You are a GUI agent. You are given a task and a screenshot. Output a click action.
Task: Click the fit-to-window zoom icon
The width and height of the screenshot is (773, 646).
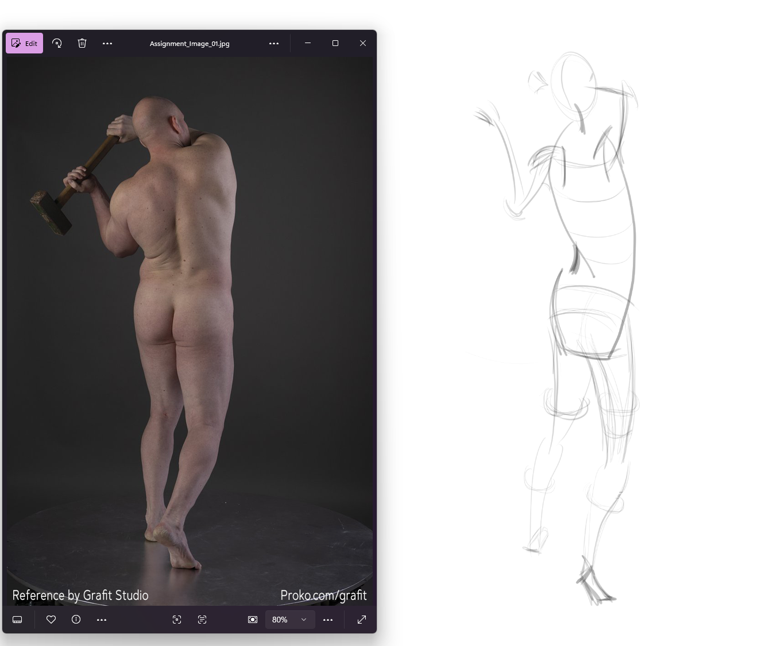pyautogui.click(x=253, y=620)
